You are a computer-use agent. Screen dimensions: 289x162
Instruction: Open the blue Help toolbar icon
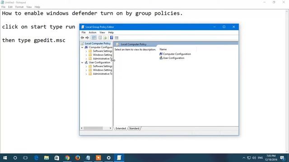tap(112, 38)
